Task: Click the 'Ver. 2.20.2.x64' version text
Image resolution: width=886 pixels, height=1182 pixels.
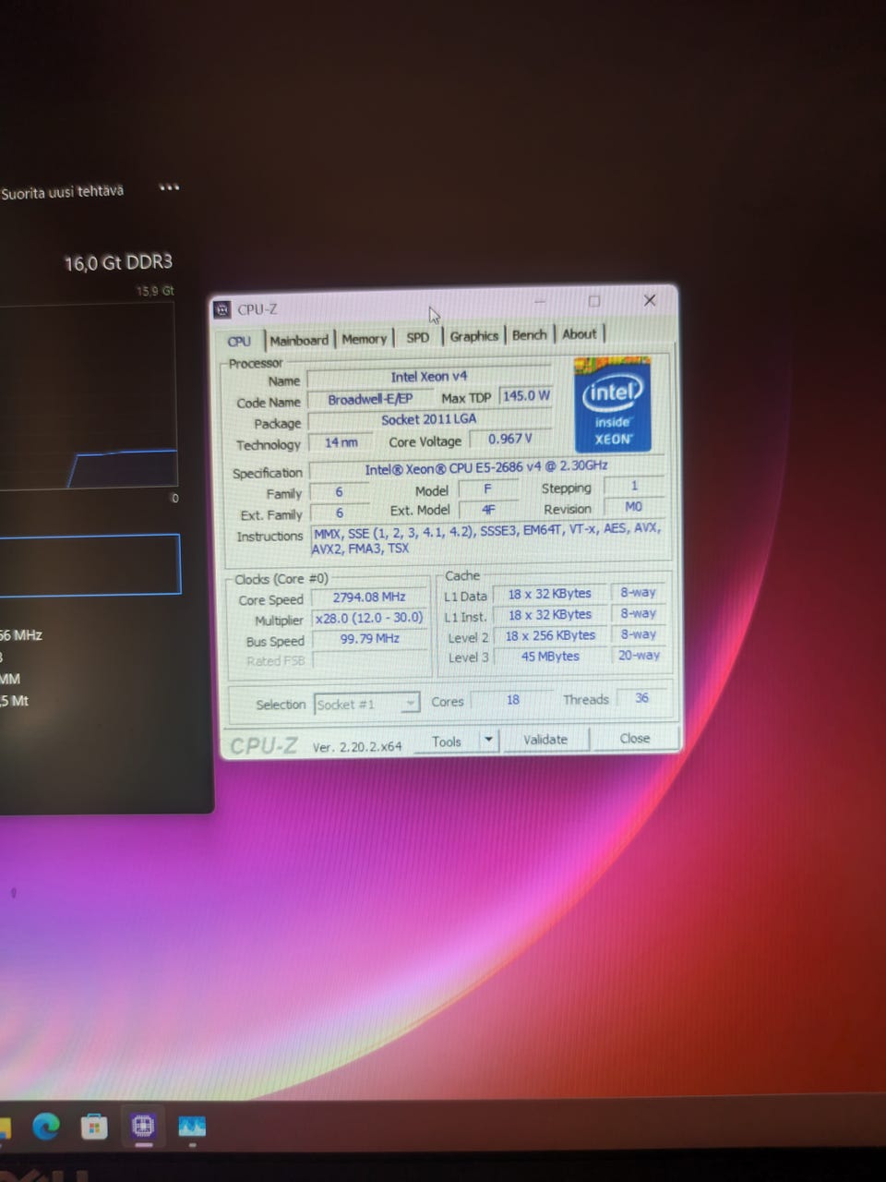Action: tap(356, 746)
